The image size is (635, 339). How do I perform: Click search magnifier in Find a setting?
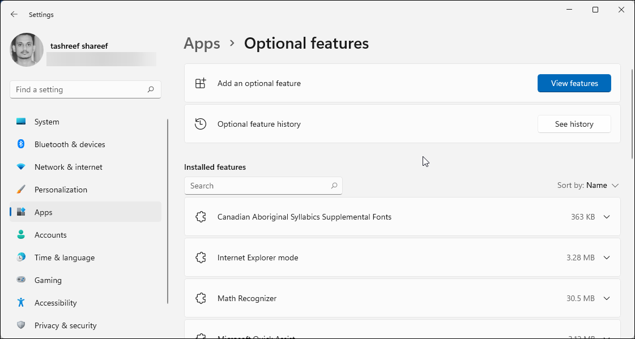[151, 89]
